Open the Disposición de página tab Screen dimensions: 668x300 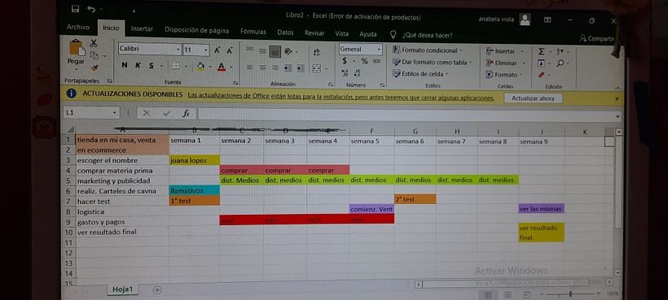tap(197, 31)
